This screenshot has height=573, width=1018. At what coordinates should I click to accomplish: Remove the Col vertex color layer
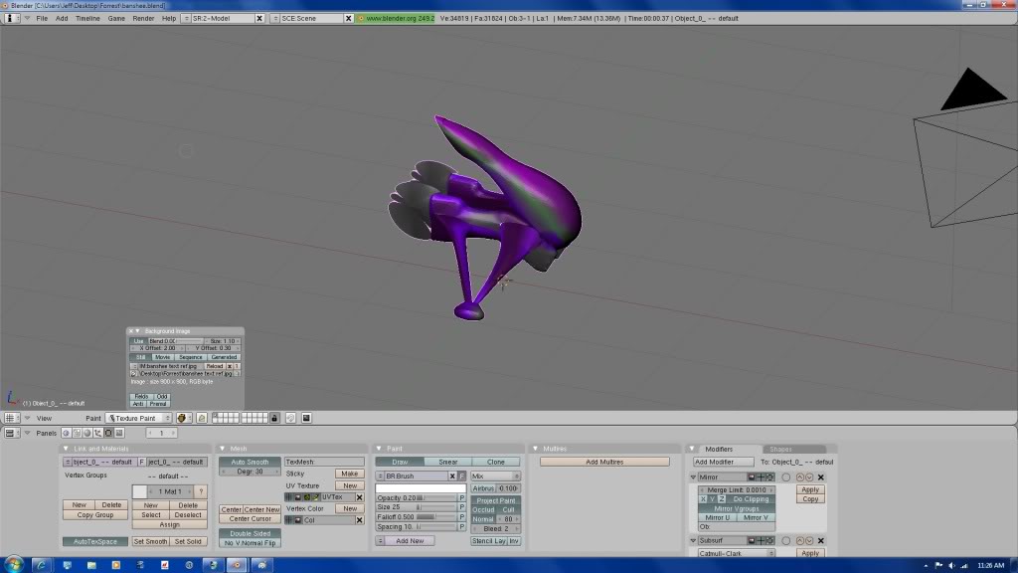tap(359, 520)
